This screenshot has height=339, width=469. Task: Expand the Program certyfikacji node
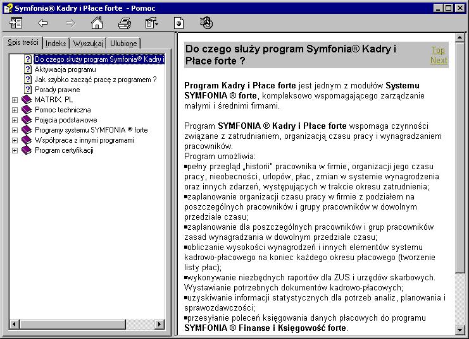pos(15,150)
